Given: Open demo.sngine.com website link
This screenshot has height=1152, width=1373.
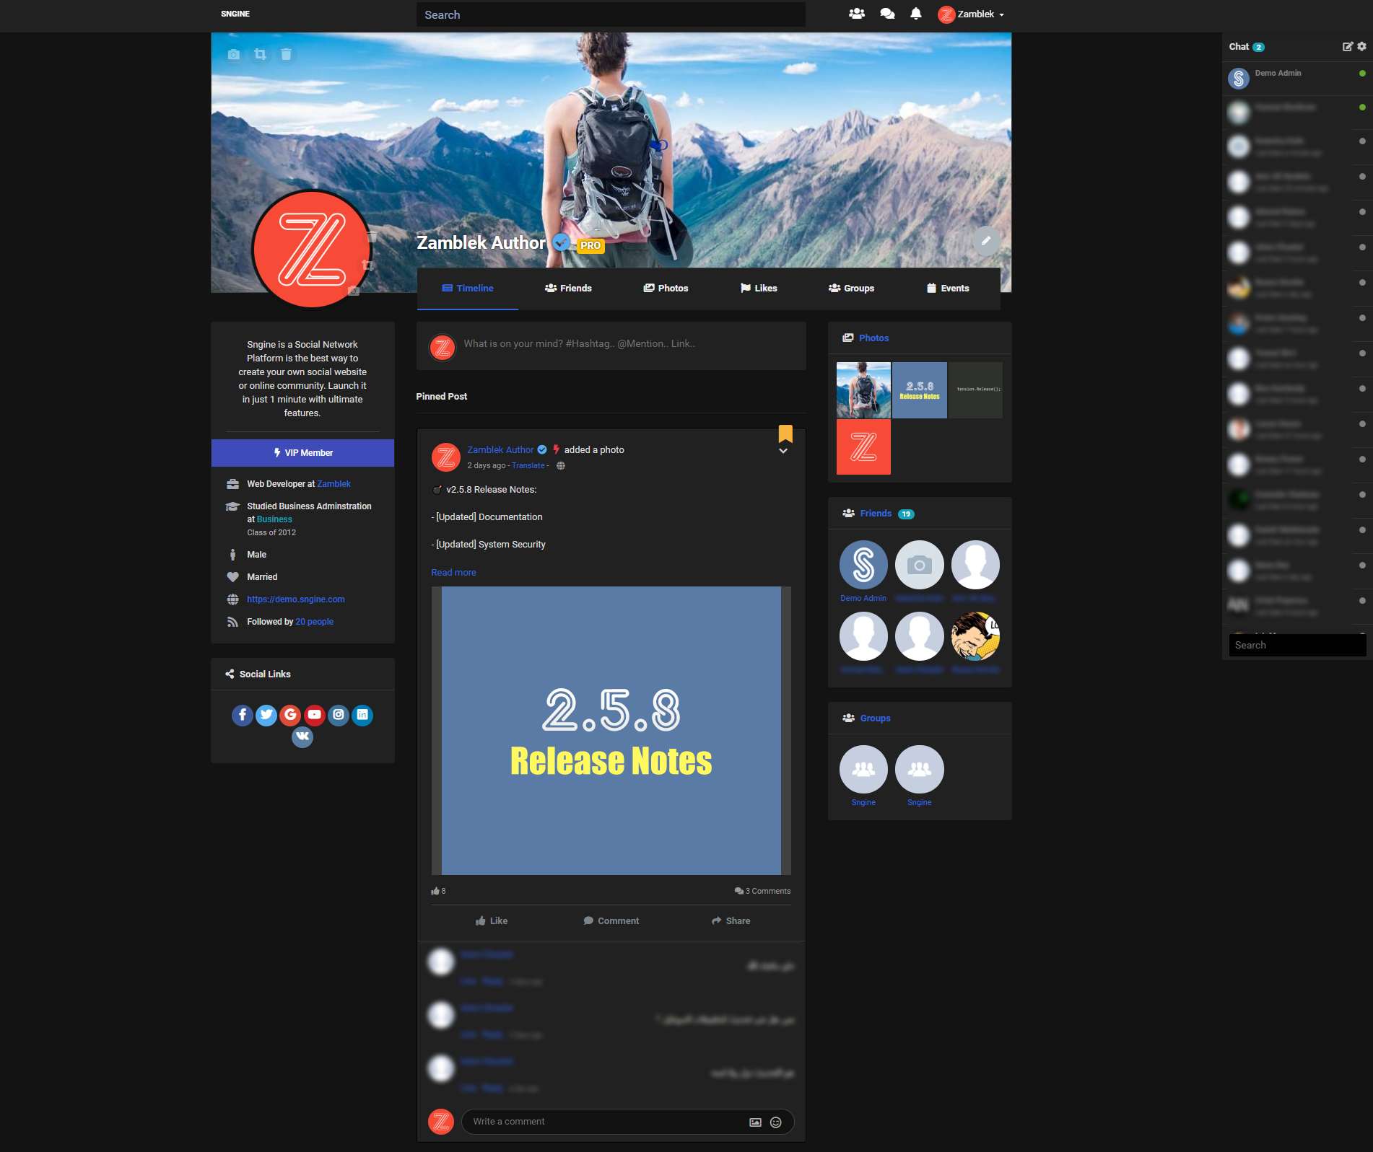Looking at the screenshot, I should (296, 599).
